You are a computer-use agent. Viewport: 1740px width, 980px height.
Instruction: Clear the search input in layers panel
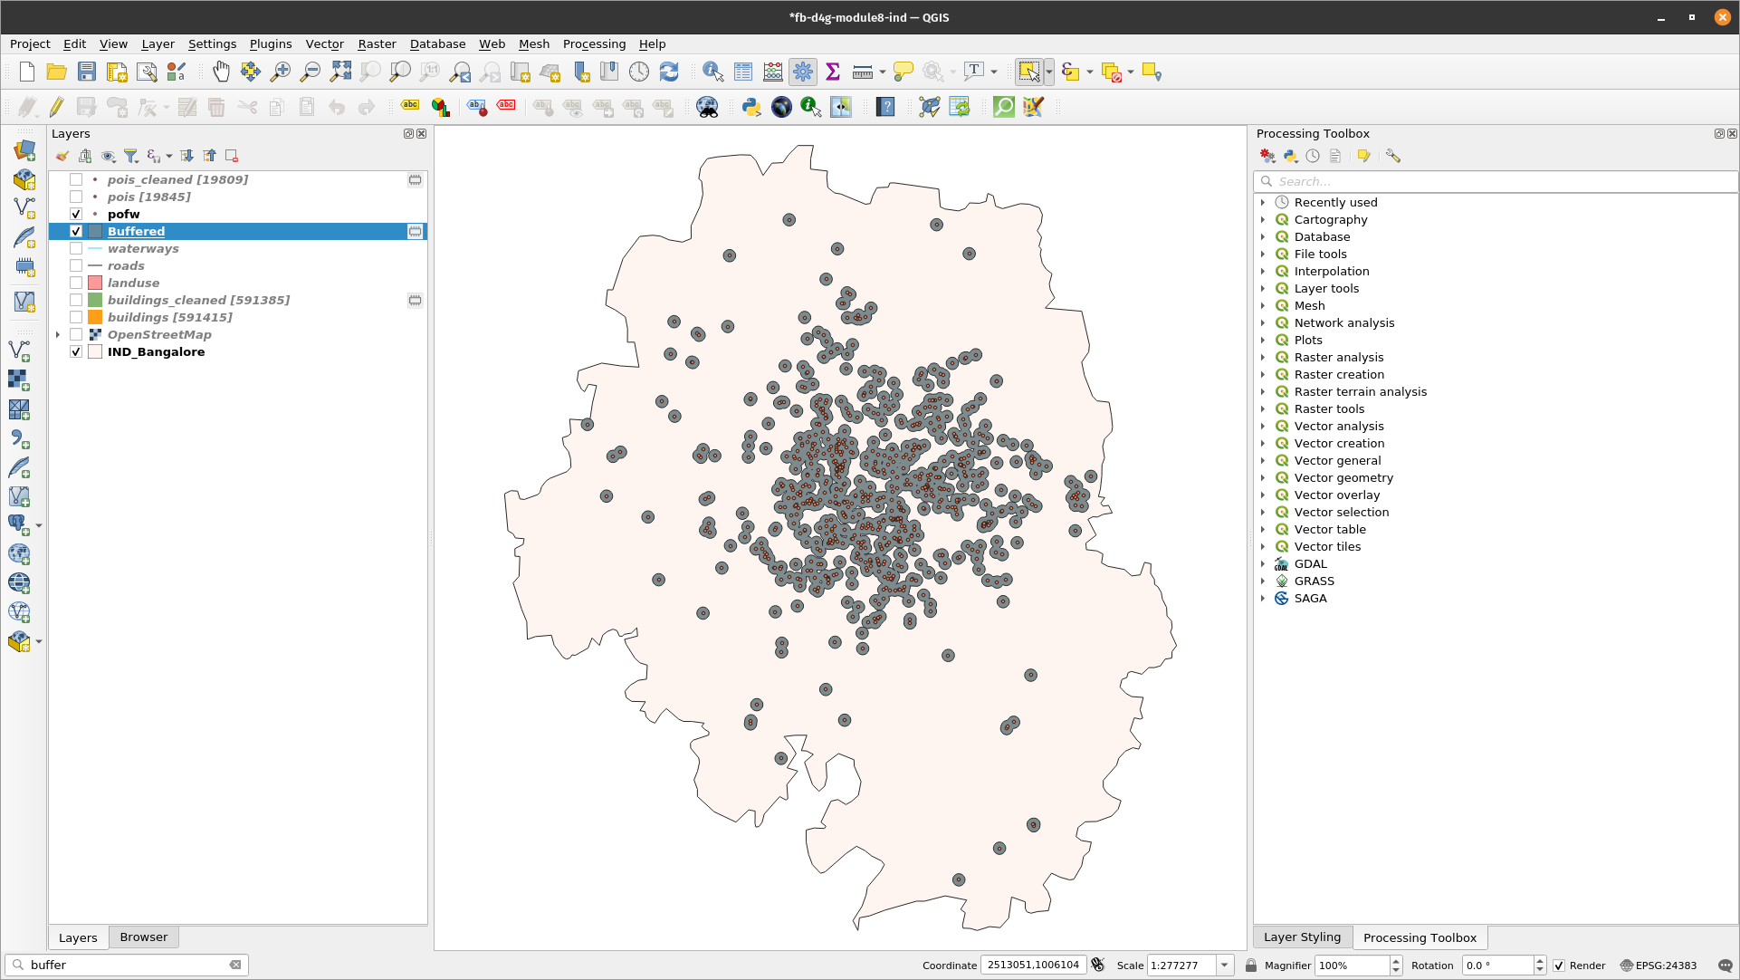tap(236, 965)
